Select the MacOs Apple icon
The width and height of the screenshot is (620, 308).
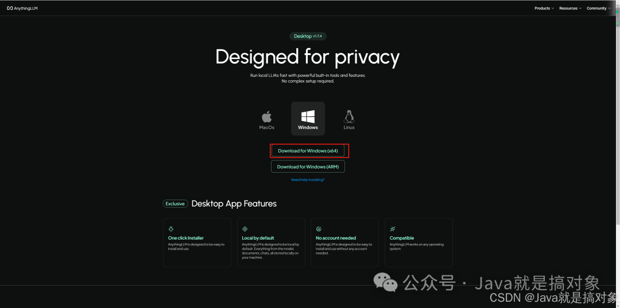[x=266, y=117]
